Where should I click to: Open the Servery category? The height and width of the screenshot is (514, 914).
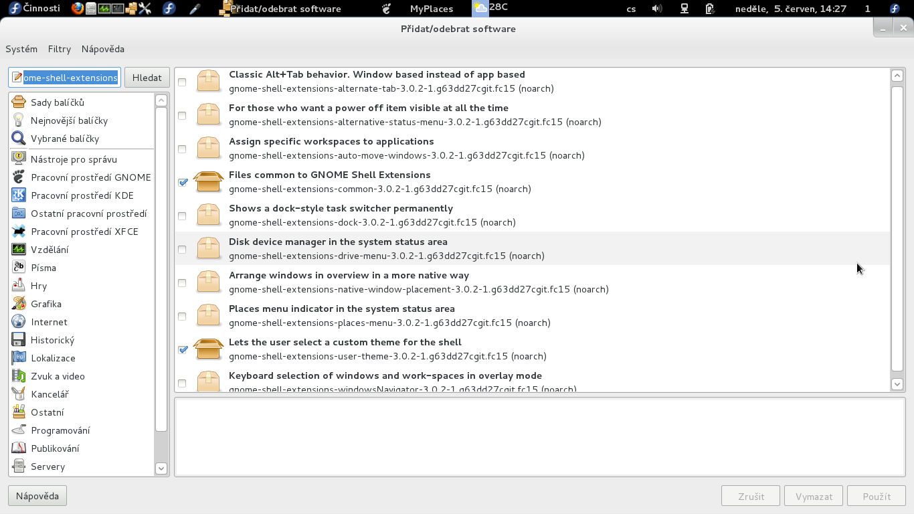pyautogui.click(x=82, y=466)
